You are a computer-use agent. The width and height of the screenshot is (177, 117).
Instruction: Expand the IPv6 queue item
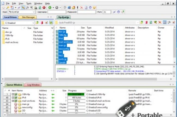tap(13, 98)
